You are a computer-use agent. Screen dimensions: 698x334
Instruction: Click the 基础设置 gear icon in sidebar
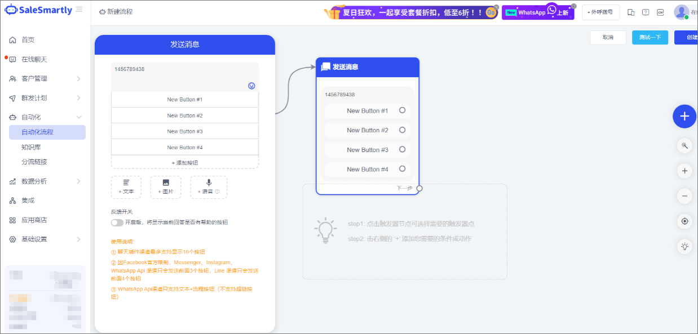coord(12,239)
